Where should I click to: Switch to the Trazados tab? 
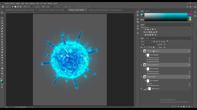[x=153, y=38]
